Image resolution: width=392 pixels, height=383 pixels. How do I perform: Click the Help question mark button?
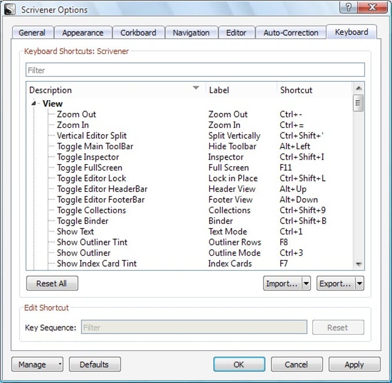pyautogui.click(x=349, y=7)
